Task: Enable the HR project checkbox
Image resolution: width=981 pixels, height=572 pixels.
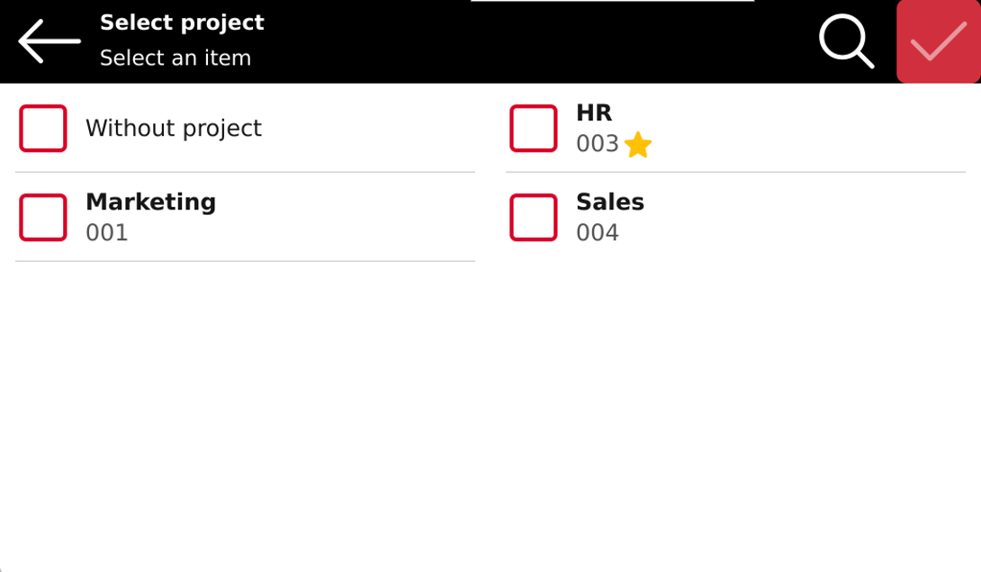Action: pos(534,128)
